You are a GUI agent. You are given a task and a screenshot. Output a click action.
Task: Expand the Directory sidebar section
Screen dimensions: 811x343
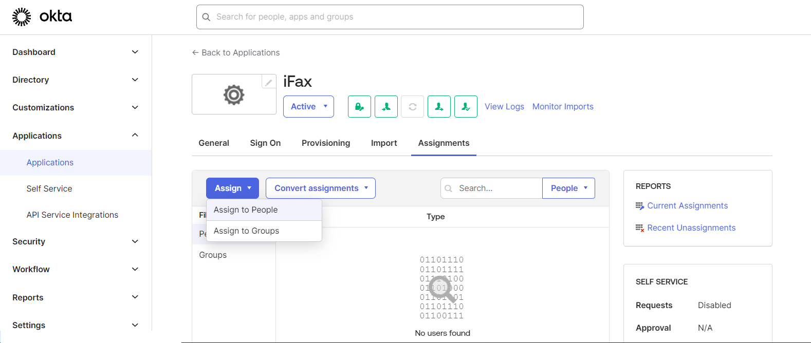(76, 80)
